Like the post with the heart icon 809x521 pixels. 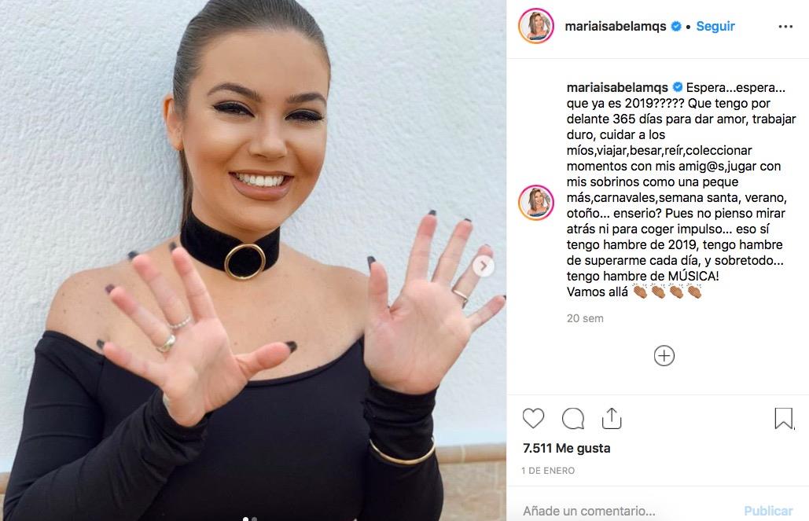[x=533, y=418]
